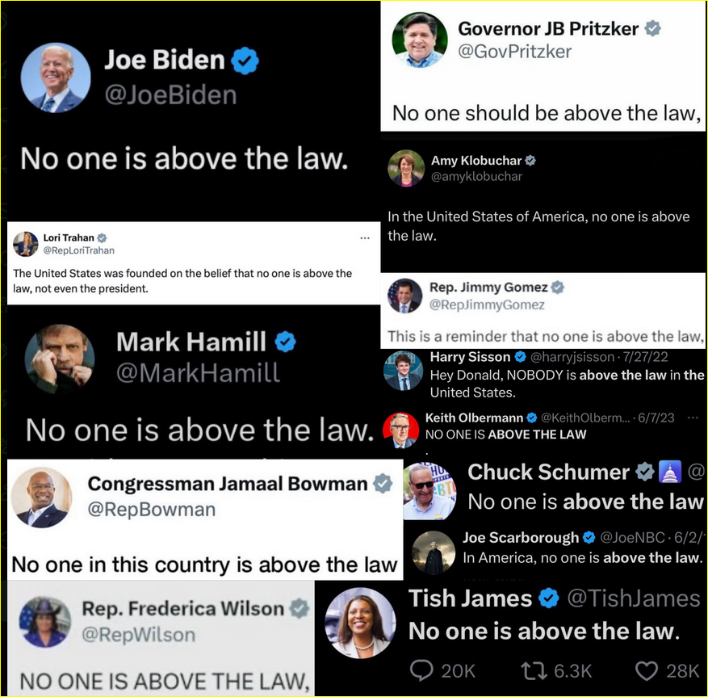Click the @RepLoriTrahan handle link
Viewport: 708px width, 697px height.
(x=78, y=250)
